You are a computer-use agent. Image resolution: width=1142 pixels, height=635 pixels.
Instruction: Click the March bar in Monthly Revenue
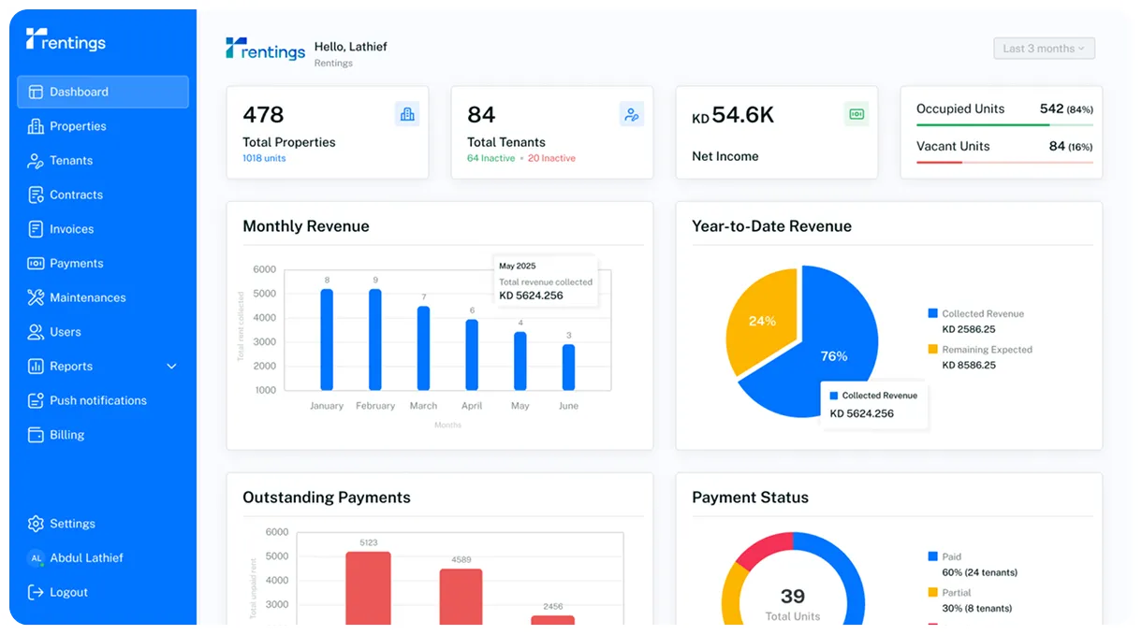point(423,348)
